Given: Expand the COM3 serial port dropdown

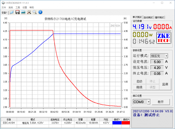Looking at the screenshot, I should tap(149, 102).
